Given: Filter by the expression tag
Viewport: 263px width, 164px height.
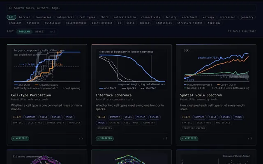Looking at the screenshot, I should [227, 17].
